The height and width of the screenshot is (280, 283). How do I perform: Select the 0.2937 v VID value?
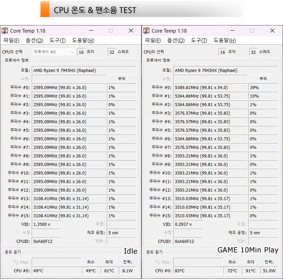pos(188,224)
